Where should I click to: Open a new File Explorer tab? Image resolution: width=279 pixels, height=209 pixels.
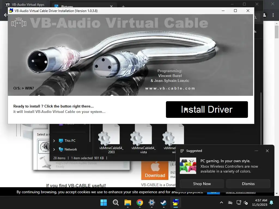[123, 7]
